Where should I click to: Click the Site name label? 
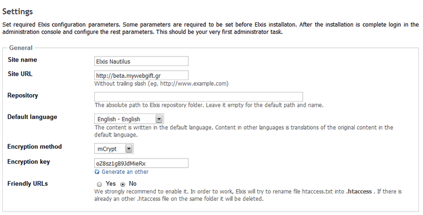point(23,60)
